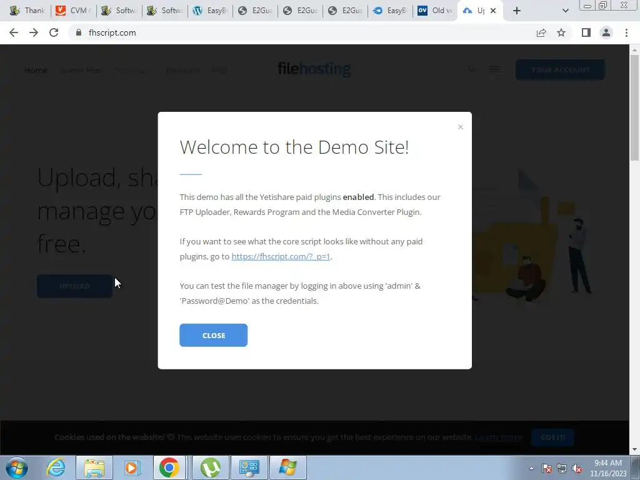
Task: Switch to the Thank tab
Action: pyautogui.click(x=27, y=11)
